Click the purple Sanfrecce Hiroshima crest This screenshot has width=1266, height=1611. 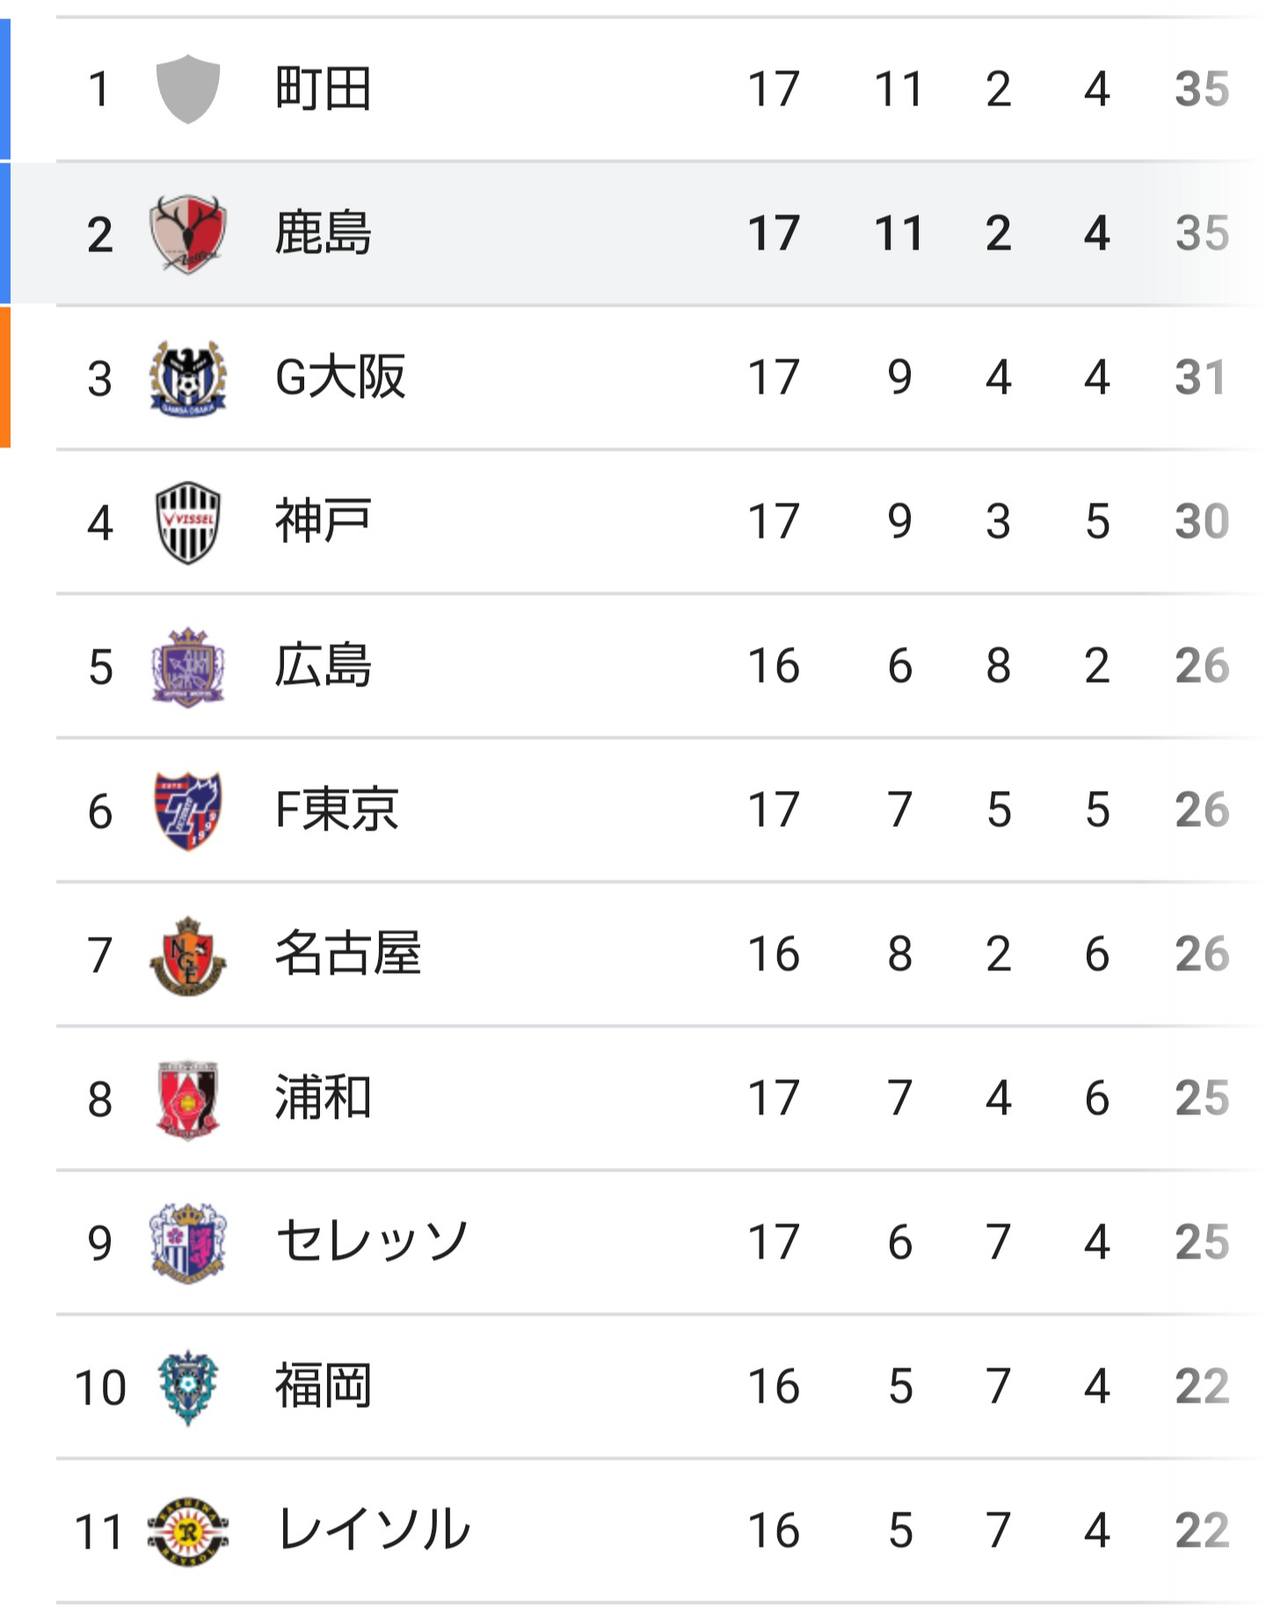coord(188,667)
